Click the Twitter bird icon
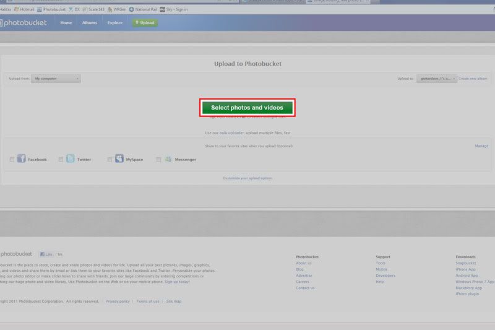Viewport: 495px width, 330px height. click(71, 158)
